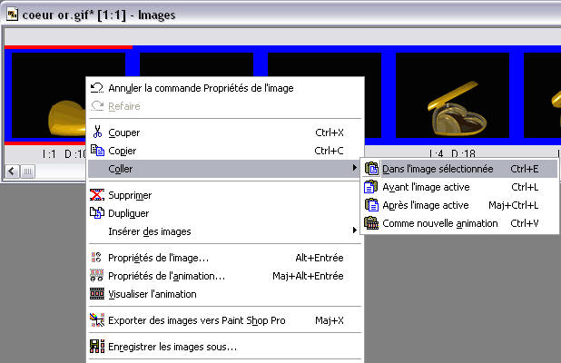Click the clipboard icon for Dans l'image sélectionnée
The image size is (561, 363).
click(x=371, y=169)
